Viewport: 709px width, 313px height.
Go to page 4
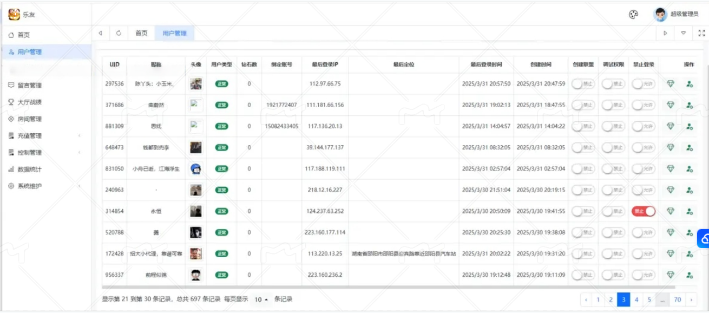pyautogui.click(x=636, y=299)
